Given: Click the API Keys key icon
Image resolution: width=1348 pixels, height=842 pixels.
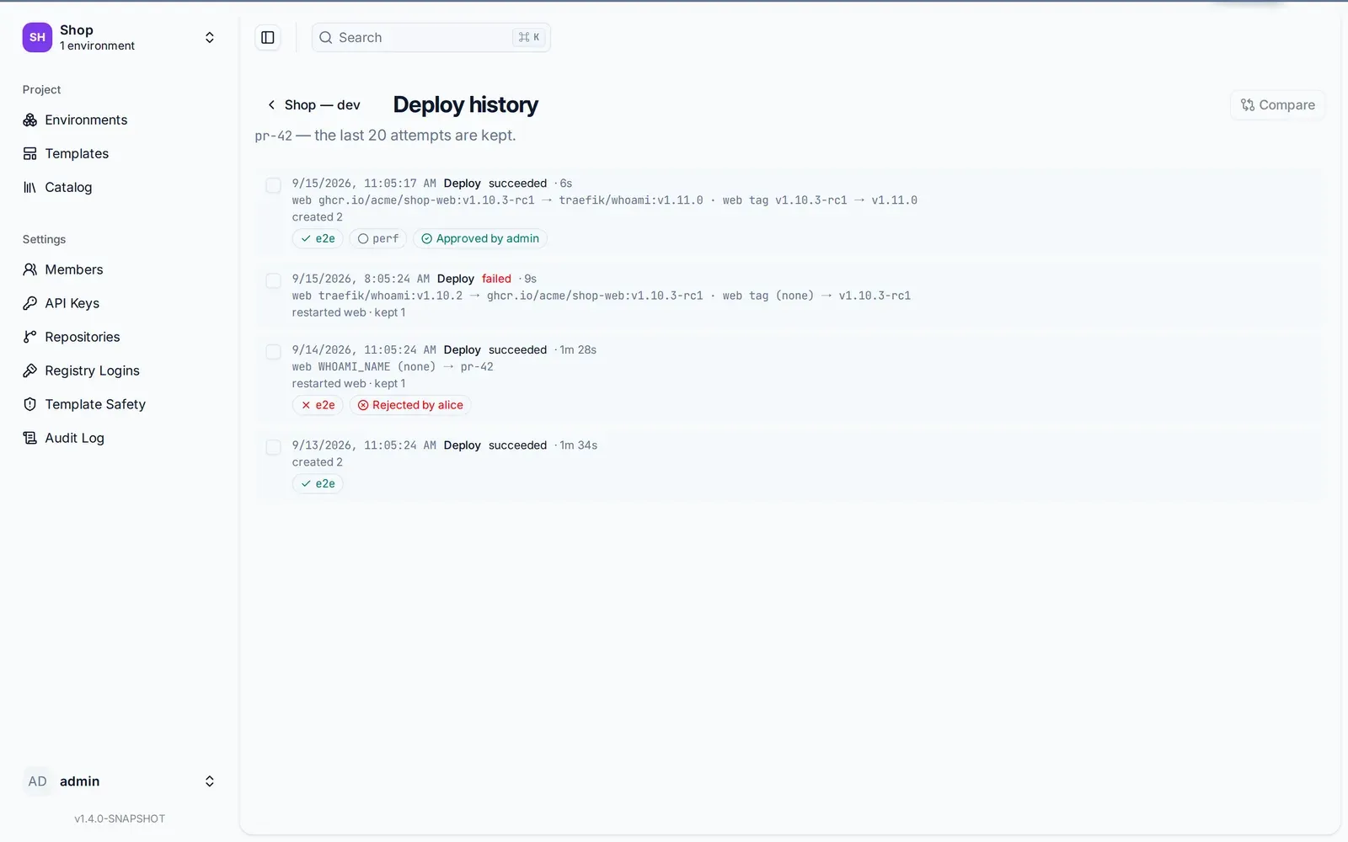Looking at the screenshot, I should pyautogui.click(x=30, y=303).
